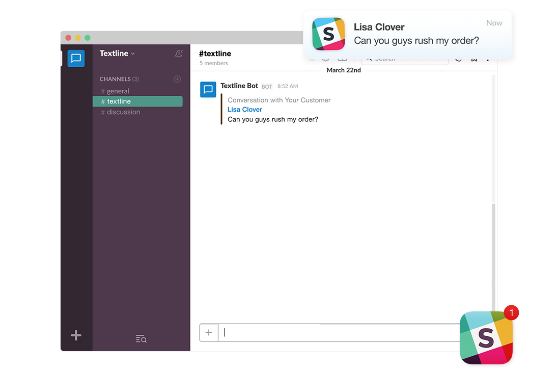Click the Textline Bot avatar in the message
The height and width of the screenshot is (372, 558).
click(208, 90)
